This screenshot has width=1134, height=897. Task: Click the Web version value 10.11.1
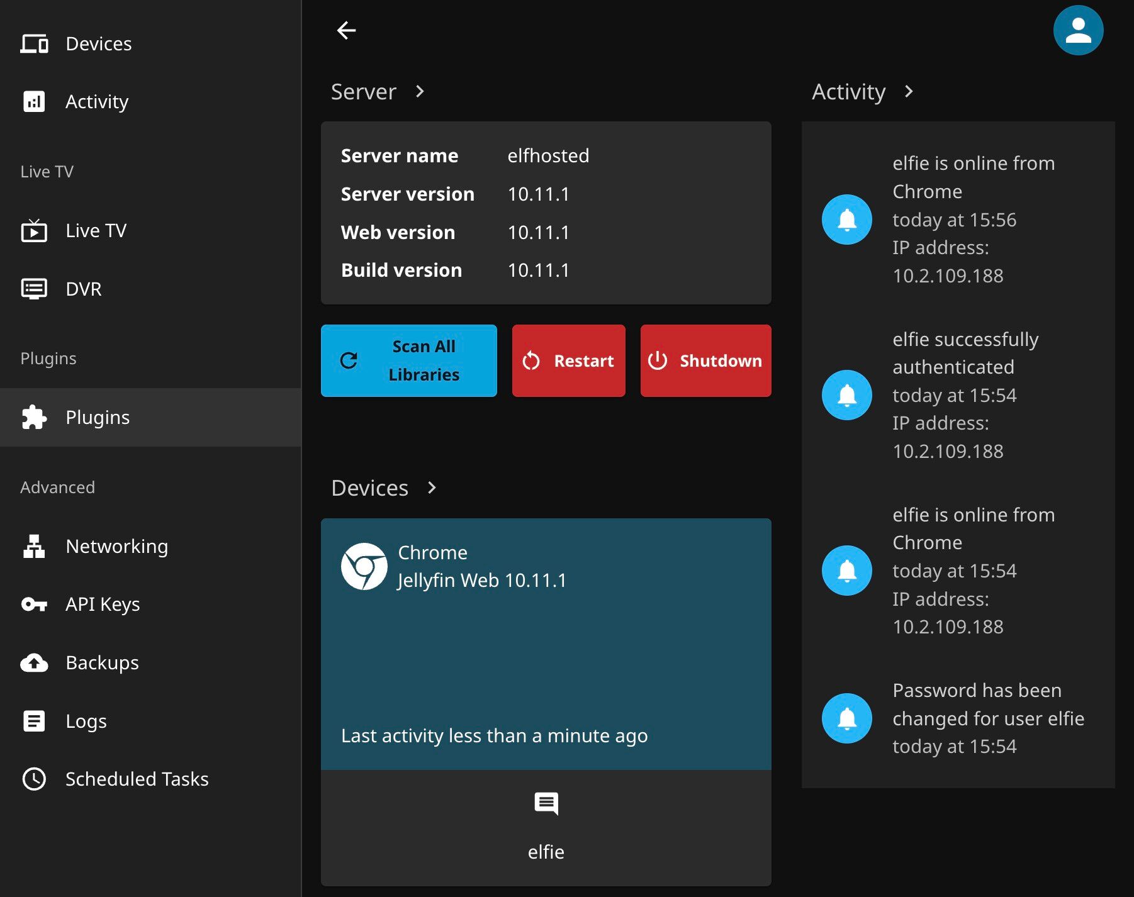click(539, 232)
